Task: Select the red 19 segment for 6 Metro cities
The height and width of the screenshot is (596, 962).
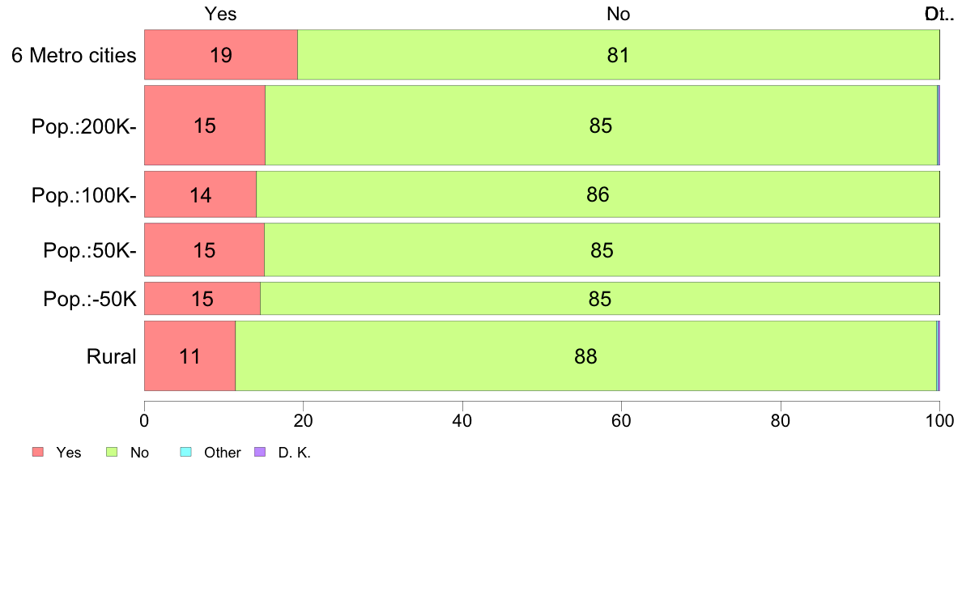Action: pos(221,54)
